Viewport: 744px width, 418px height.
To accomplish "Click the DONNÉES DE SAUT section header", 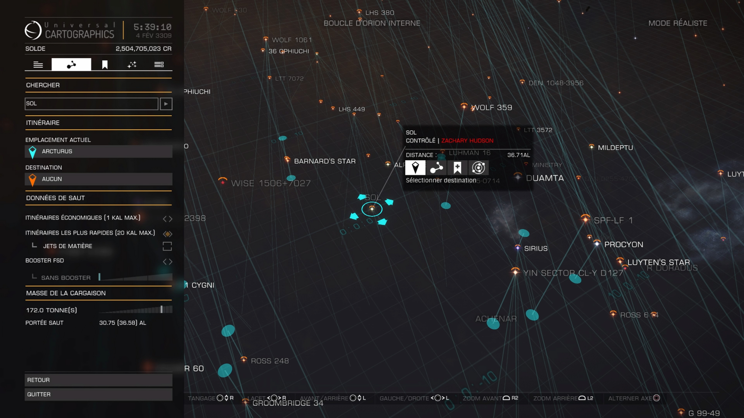I will pos(55,198).
